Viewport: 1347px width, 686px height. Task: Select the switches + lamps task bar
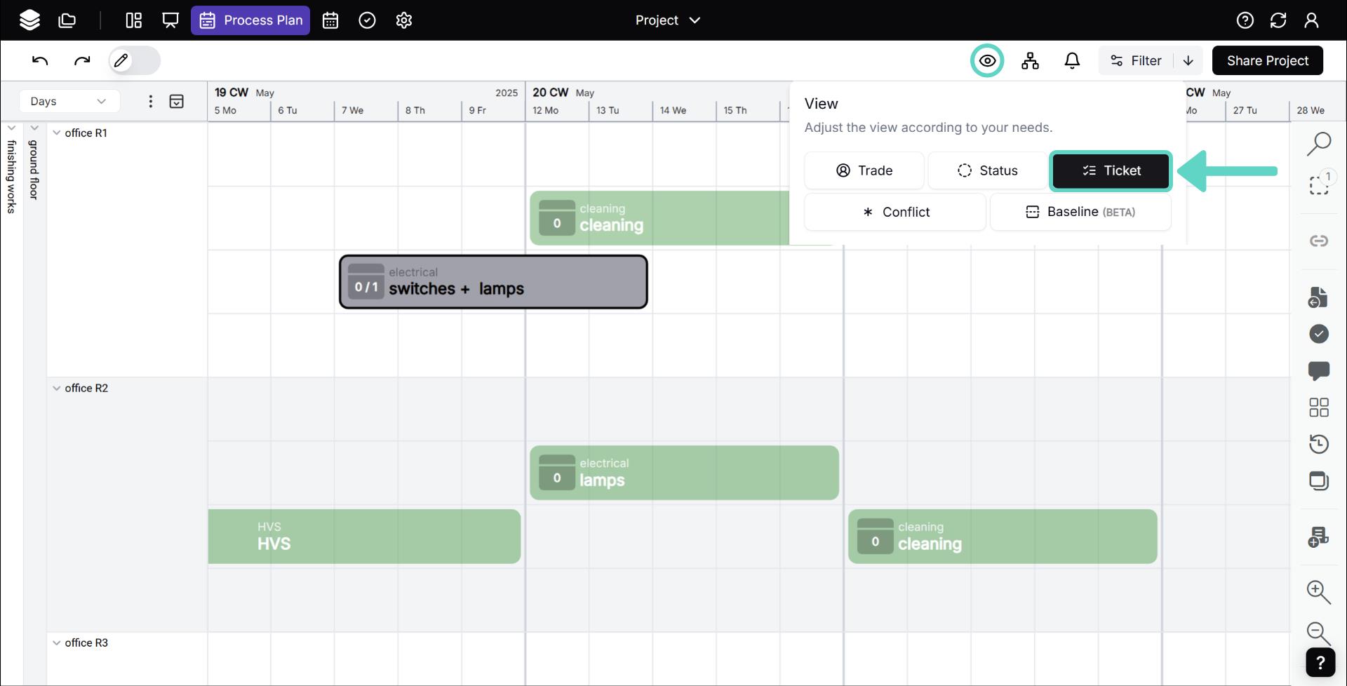(493, 282)
